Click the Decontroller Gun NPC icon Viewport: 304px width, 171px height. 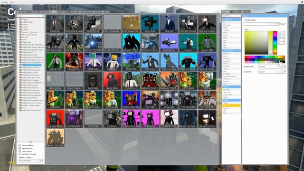169,42
